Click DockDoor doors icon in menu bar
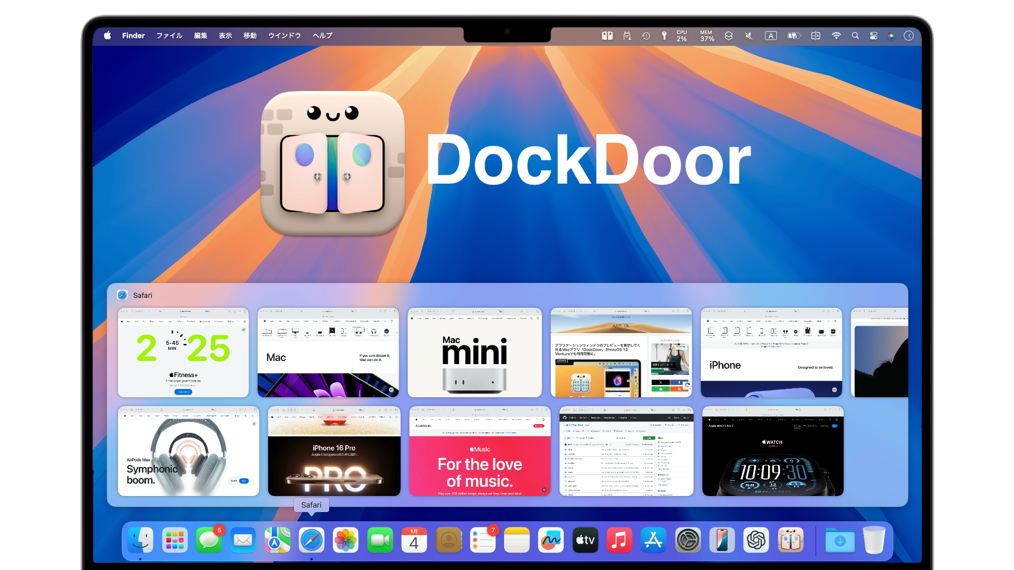This screenshot has height=570, width=1014. tap(607, 36)
